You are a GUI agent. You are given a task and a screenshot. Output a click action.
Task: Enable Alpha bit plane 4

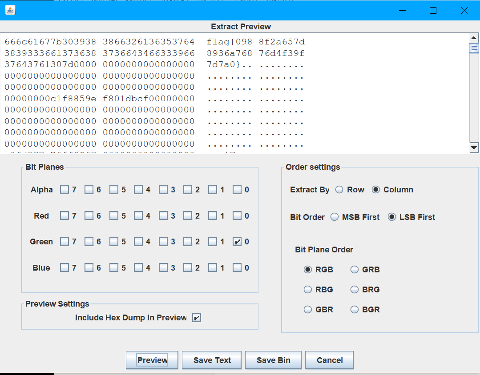tap(138, 190)
